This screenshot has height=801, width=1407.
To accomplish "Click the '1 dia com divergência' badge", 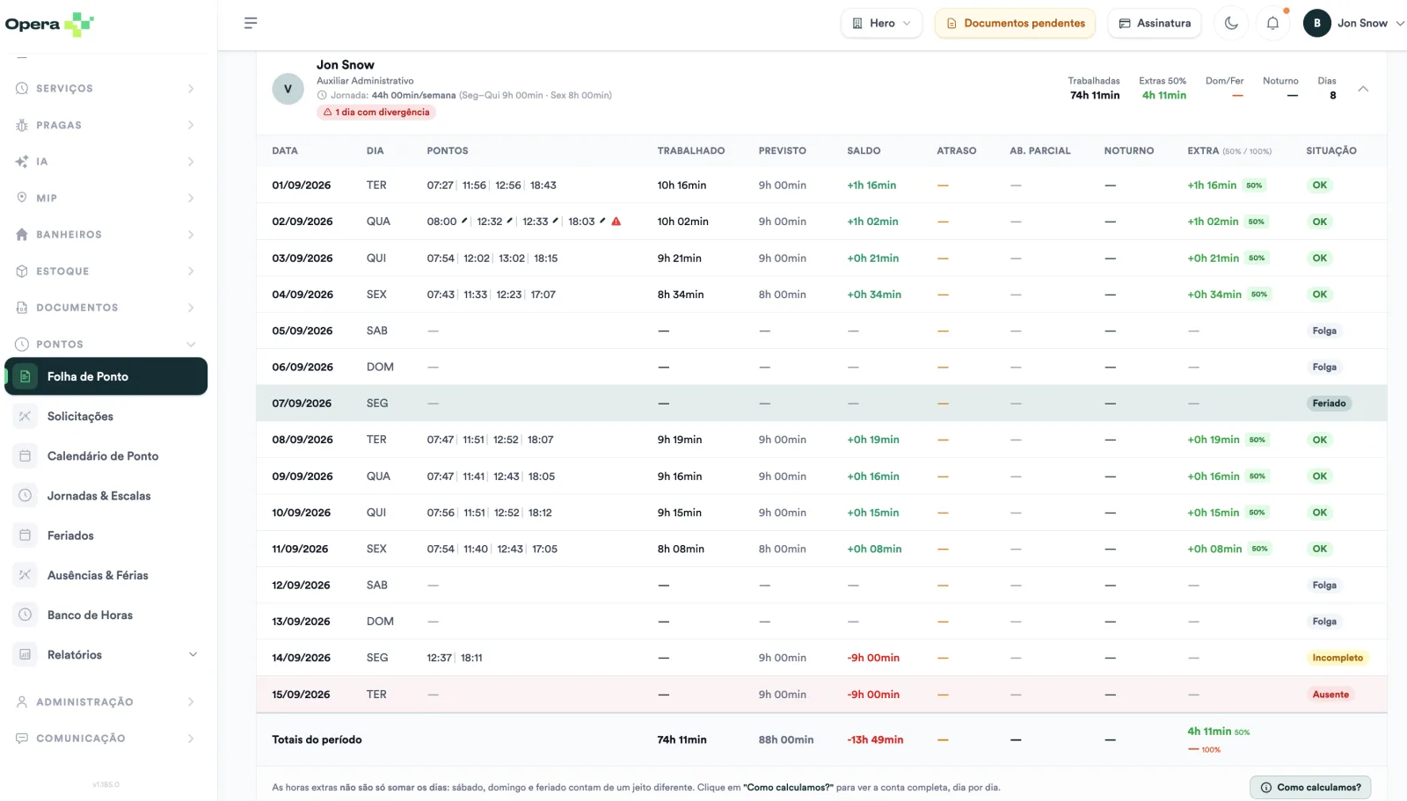I will coord(376,113).
